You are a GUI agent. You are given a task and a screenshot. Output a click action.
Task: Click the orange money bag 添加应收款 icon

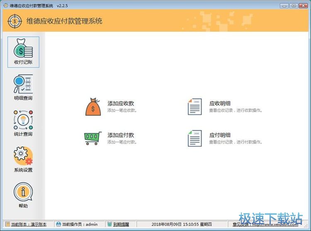[x=93, y=107]
